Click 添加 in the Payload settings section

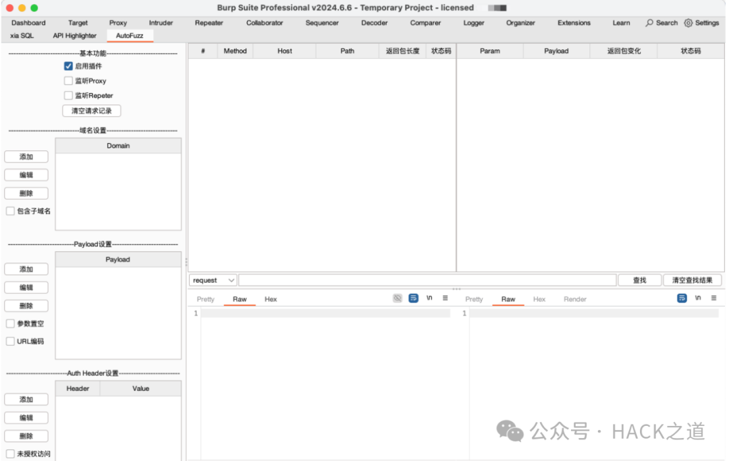tap(26, 269)
